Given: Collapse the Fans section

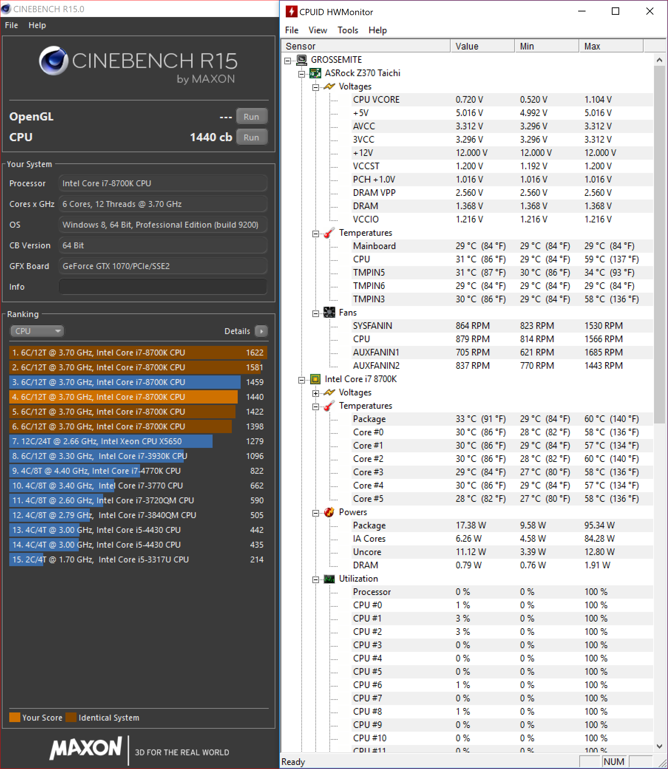Looking at the screenshot, I should click(315, 313).
